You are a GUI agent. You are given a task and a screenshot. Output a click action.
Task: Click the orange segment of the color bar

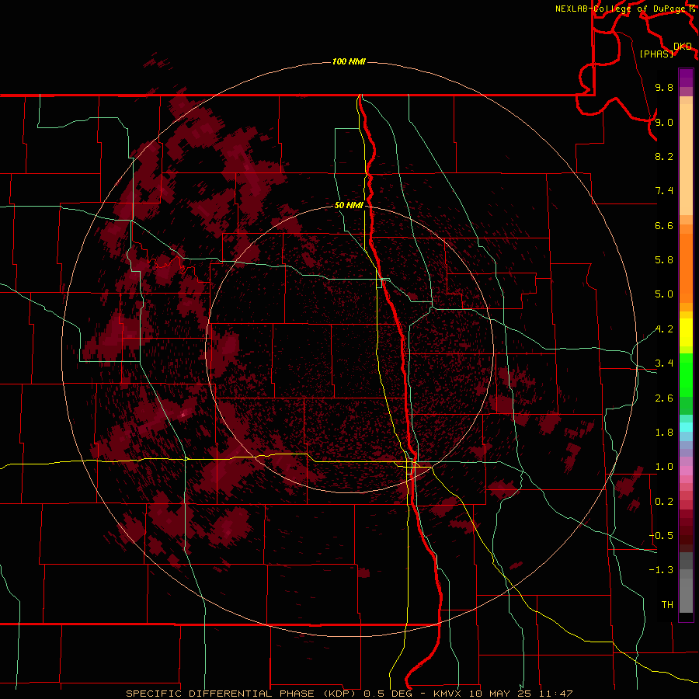(686, 268)
